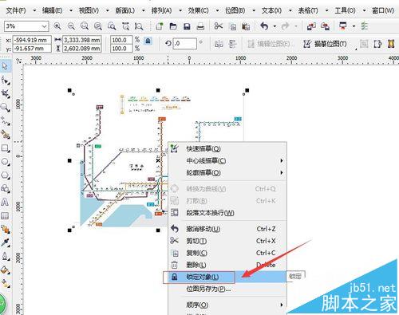Open the 效果(C) menu
The height and width of the screenshot is (315, 399).
pos(198,10)
